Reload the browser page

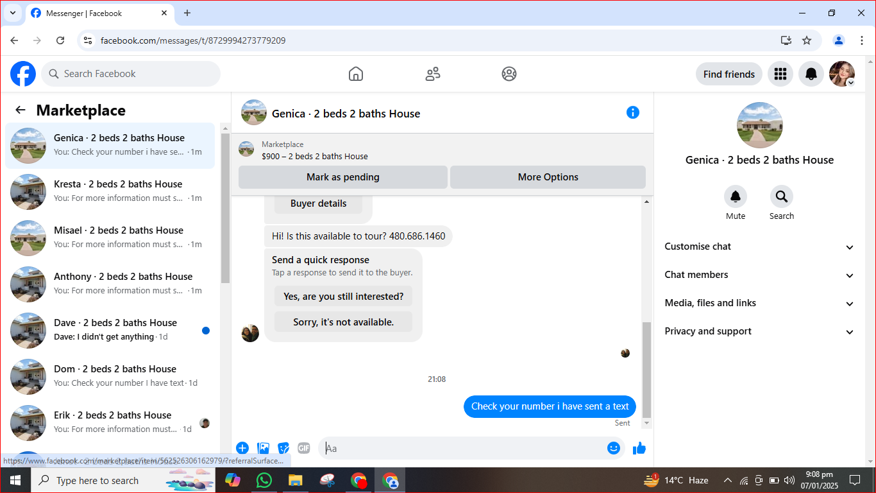60,40
